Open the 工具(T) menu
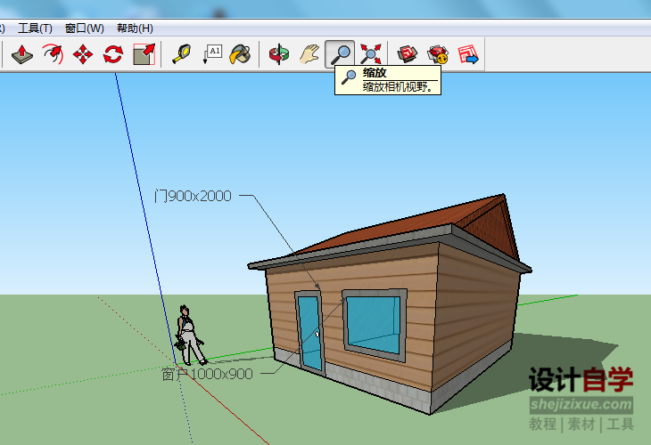This screenshot has width=651, height=445. pos(35,28)
